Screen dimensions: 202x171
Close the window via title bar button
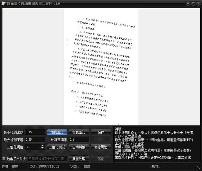tap(198, 3)
